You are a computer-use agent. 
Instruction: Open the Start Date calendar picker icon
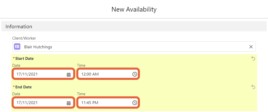[x=69, y=74]
